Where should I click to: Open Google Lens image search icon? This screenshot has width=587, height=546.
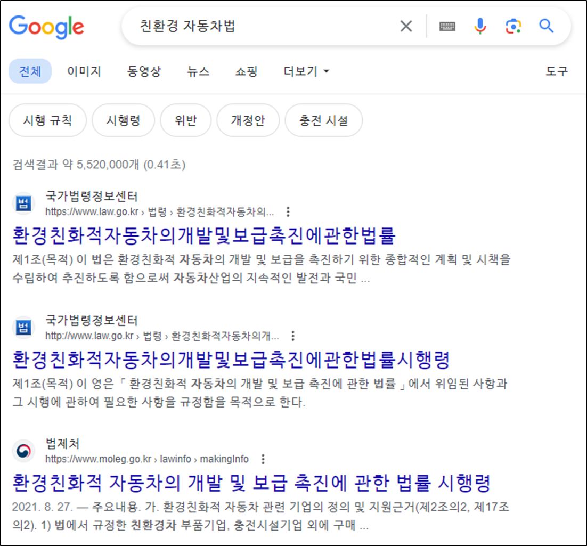tap(513, 26)
